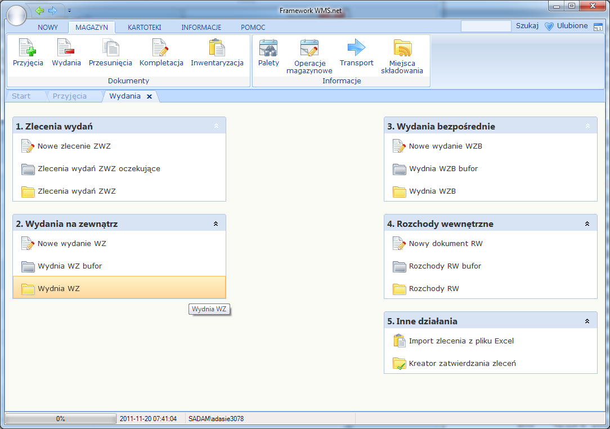Open the Wydnia WZB bufor link

[x=443, y=169]
